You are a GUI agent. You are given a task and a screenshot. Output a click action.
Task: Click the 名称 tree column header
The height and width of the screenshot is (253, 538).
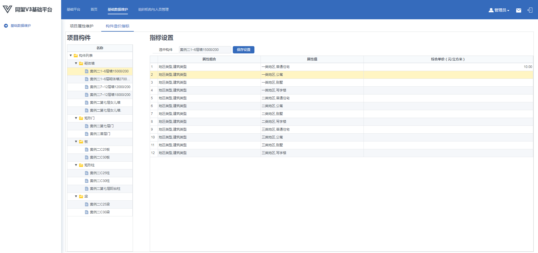(100, 48)
